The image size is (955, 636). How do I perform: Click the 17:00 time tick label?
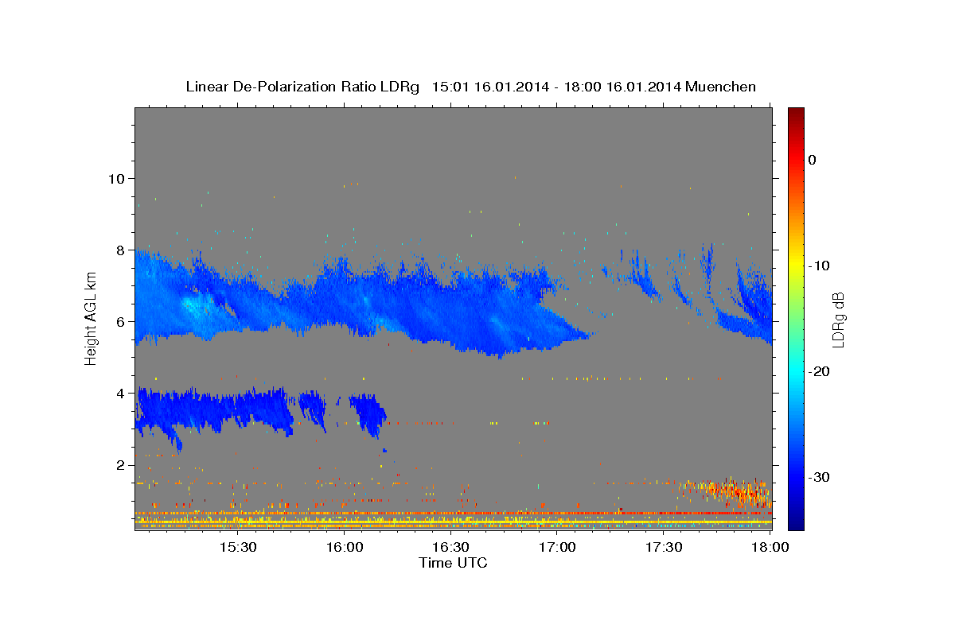[557, 548]
